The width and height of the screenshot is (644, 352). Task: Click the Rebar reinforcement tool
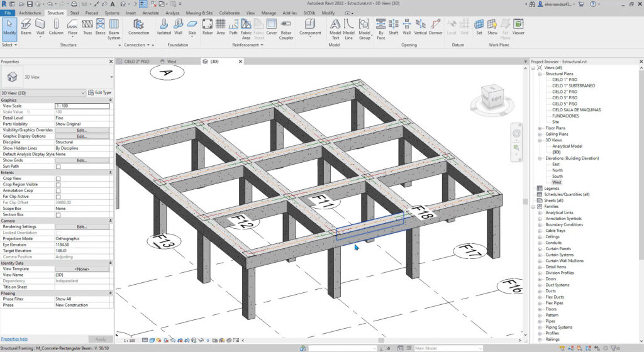[206, 26]
